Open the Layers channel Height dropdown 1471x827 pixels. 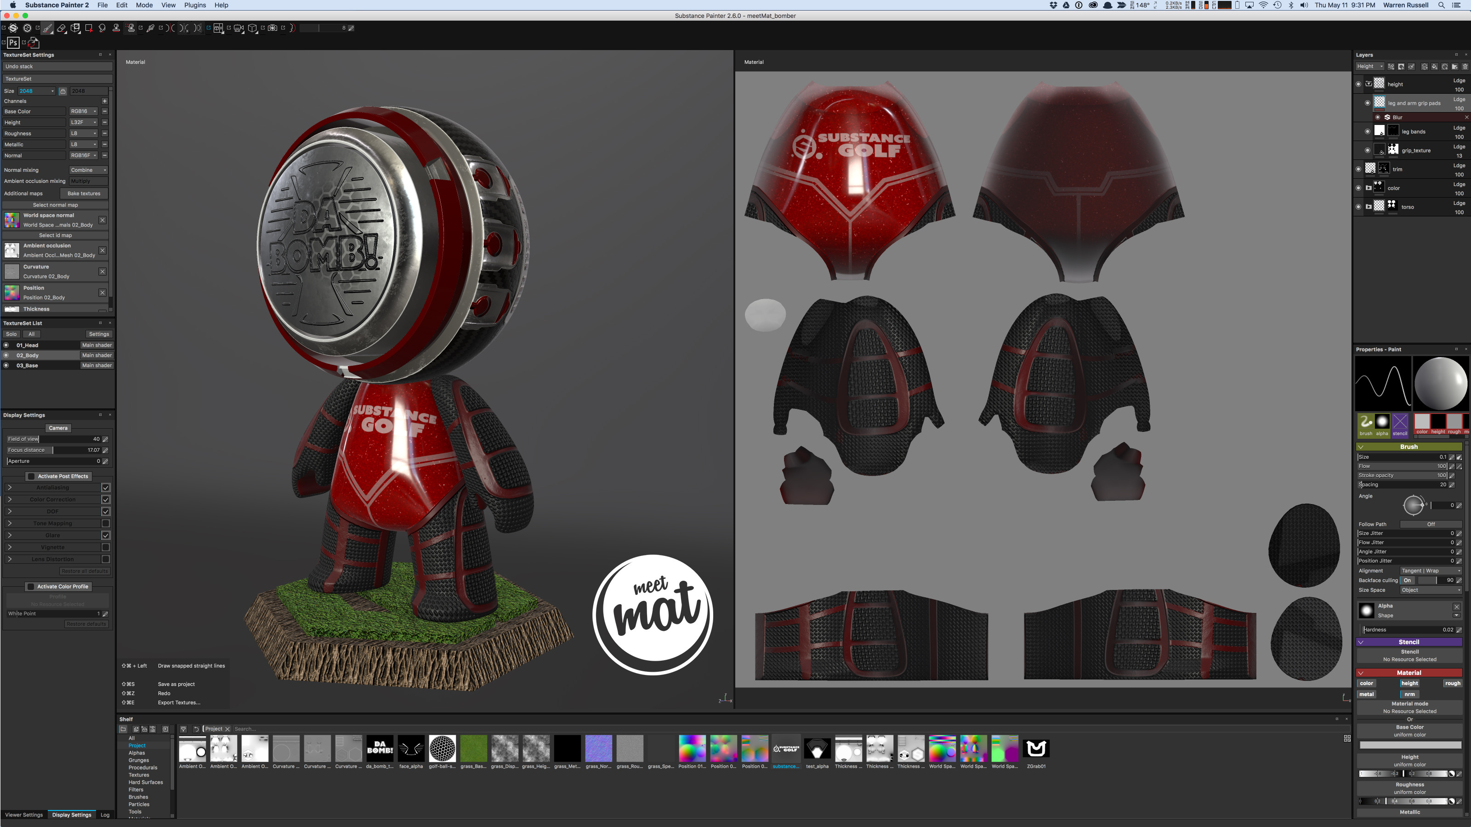tap(1370, 67)
